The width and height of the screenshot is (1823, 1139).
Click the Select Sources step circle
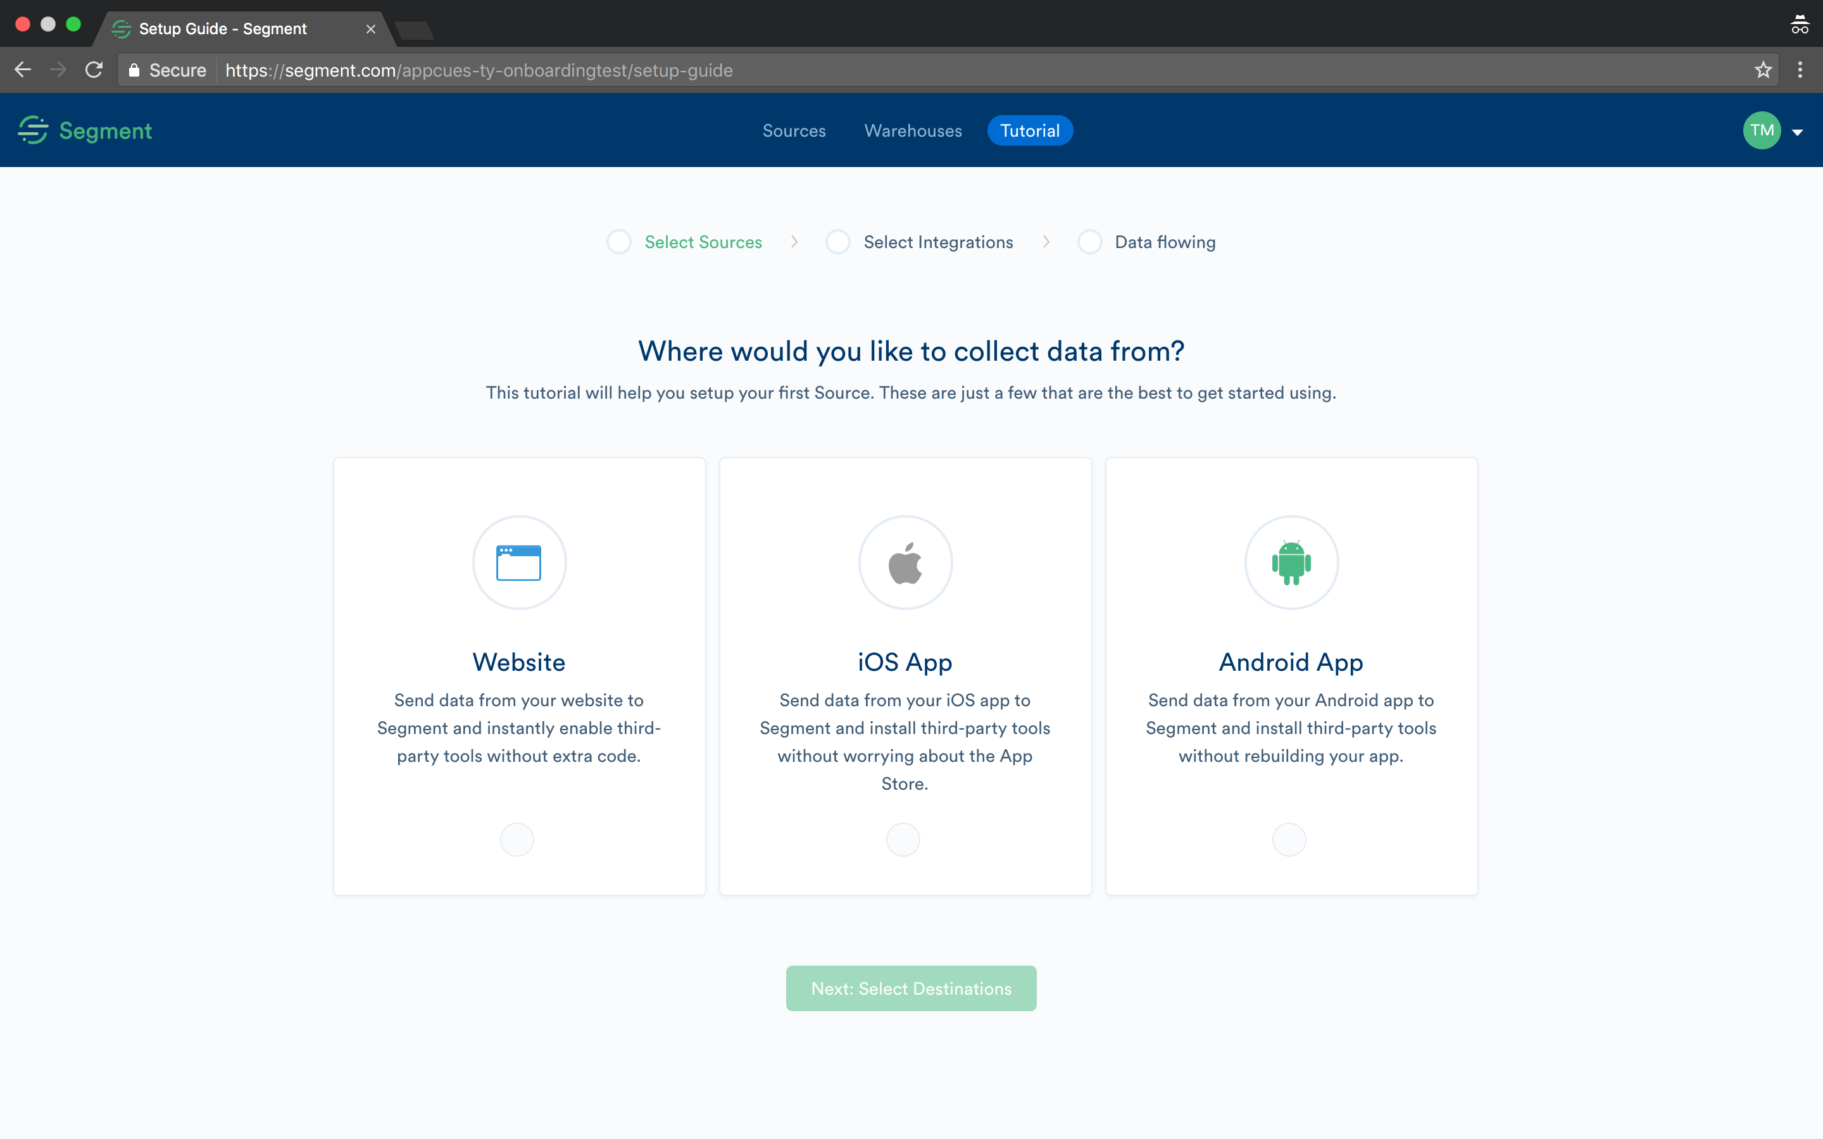point(619,242)
